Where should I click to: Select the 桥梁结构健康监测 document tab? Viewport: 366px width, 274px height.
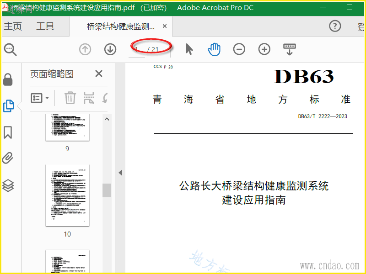pyautogui.click(x=121, y=26)
